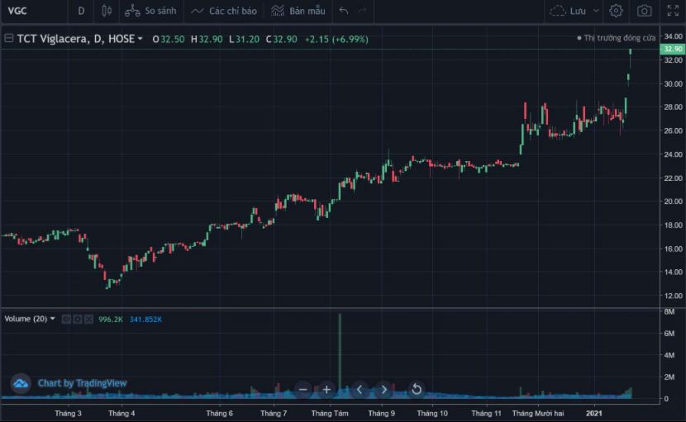Expand the TCT Viglacera symbol dropdown arrow
686x422 pixels.
pos(141,39)
